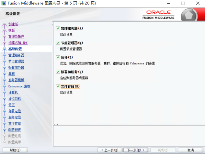Go back with 上一步(B) button
The image size is (205, 155).
[x=110, y=150]
